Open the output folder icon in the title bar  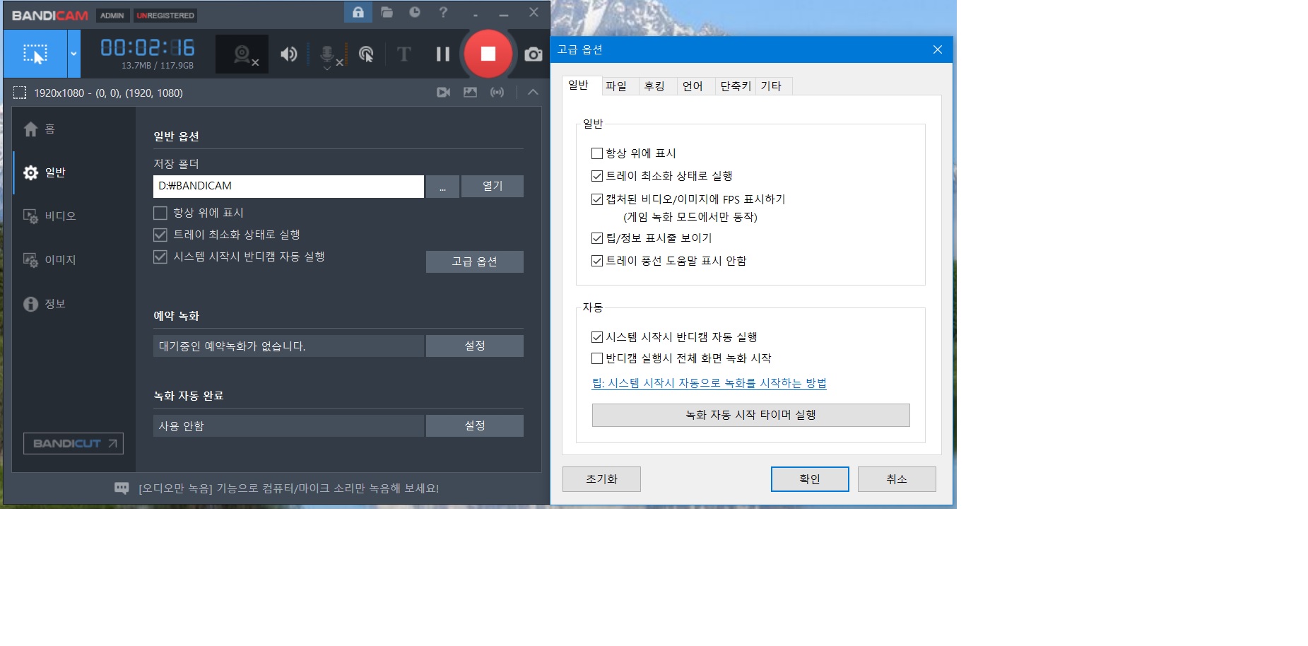point(387,12)
